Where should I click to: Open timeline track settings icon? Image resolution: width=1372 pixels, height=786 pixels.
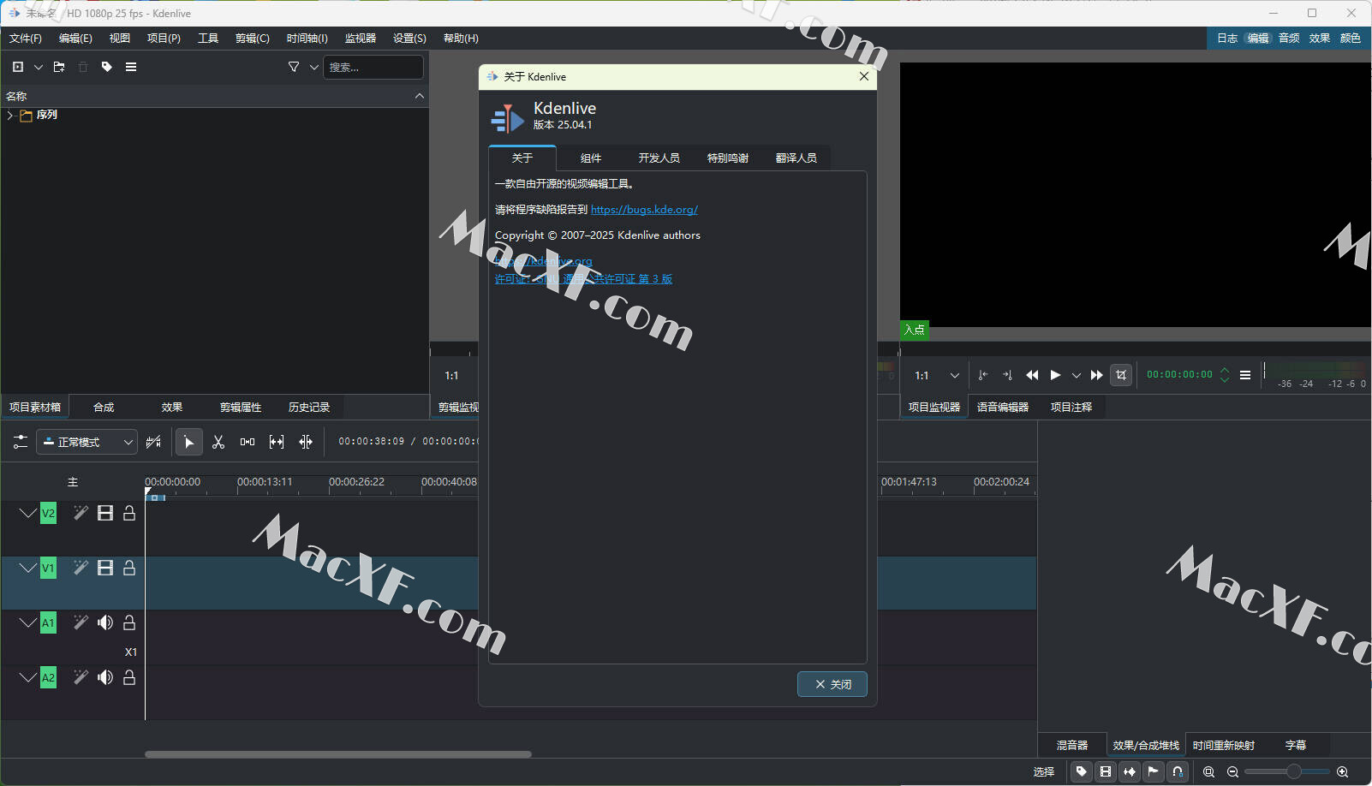pos(21,442)
